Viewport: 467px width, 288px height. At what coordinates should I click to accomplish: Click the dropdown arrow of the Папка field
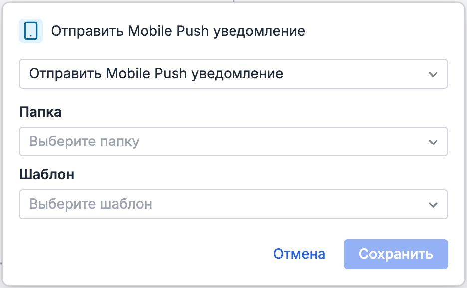[x=434, y=142]
